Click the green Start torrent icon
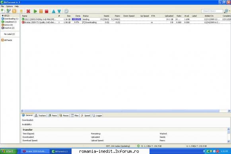Image resolution: width=231 pixels, height=154 pixels. [35, 11]
